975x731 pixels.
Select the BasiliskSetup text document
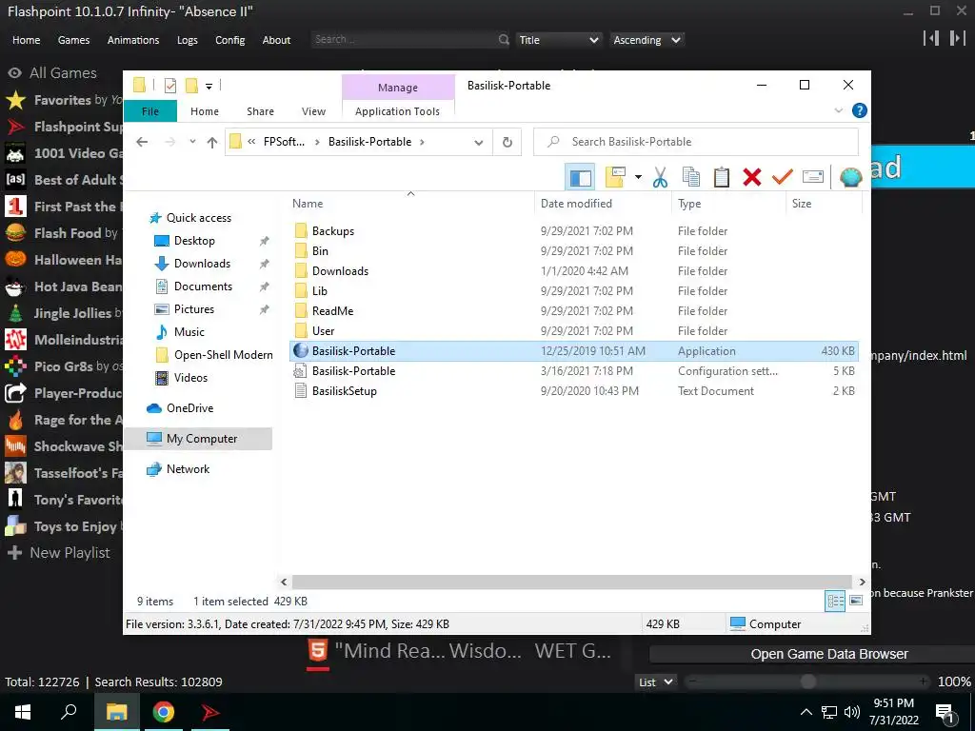point(344,391)
